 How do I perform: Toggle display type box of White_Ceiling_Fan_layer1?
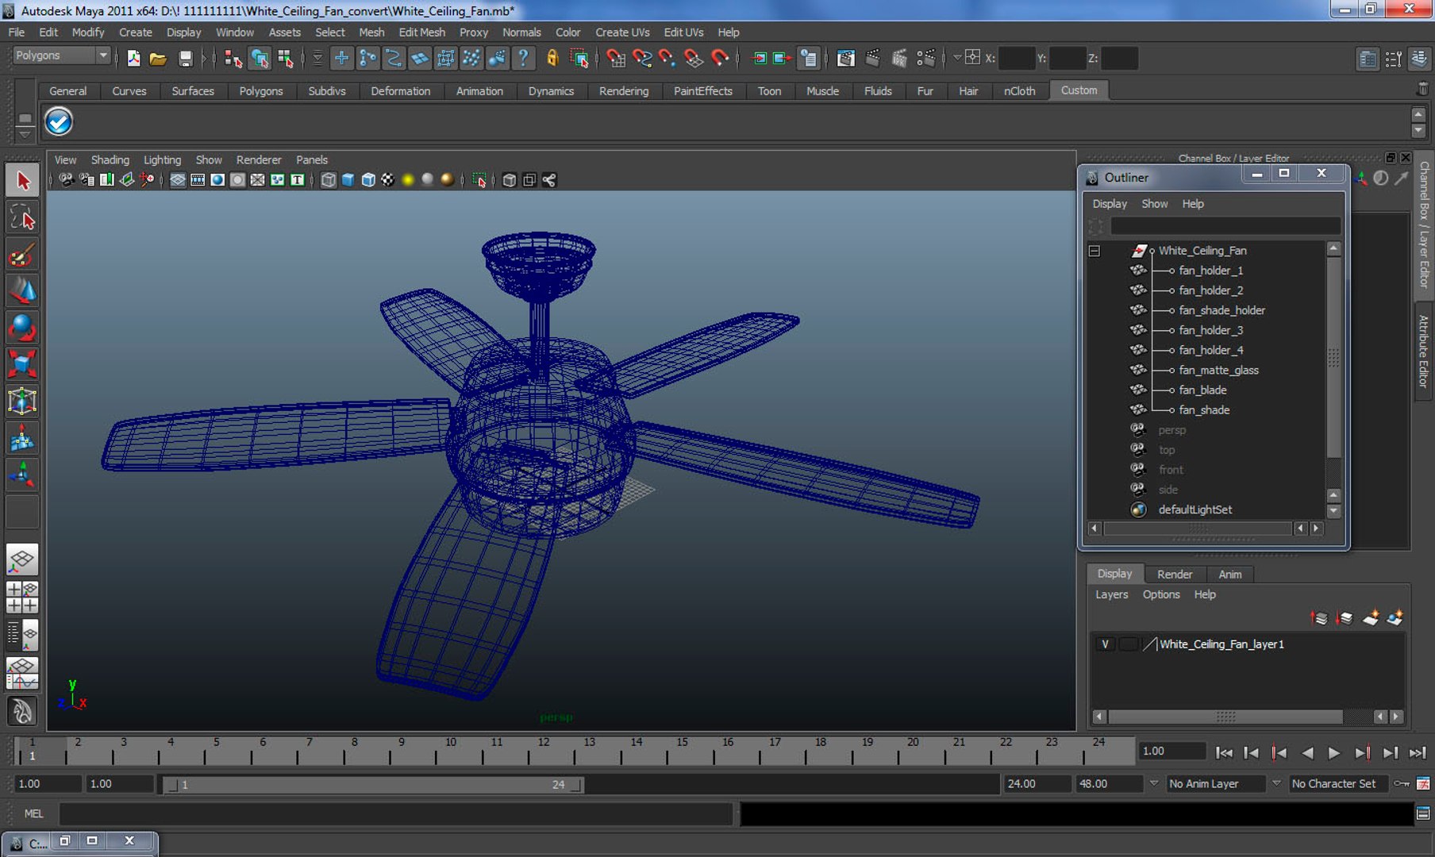1128,644
